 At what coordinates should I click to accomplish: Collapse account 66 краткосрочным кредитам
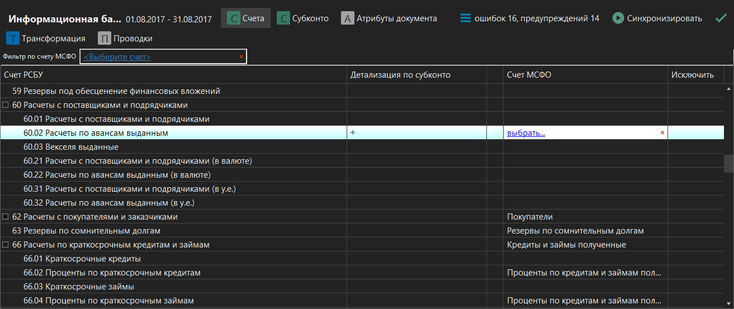coord(6,245)
